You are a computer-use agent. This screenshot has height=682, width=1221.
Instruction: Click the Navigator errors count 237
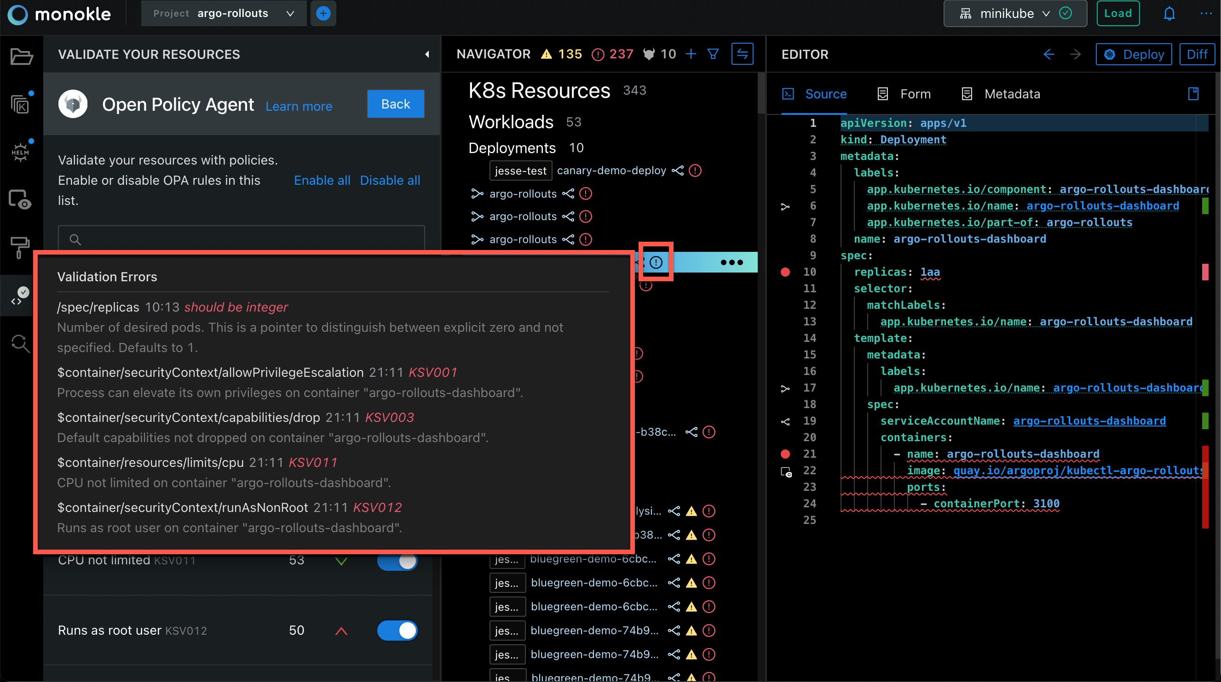tap(613, 54)
